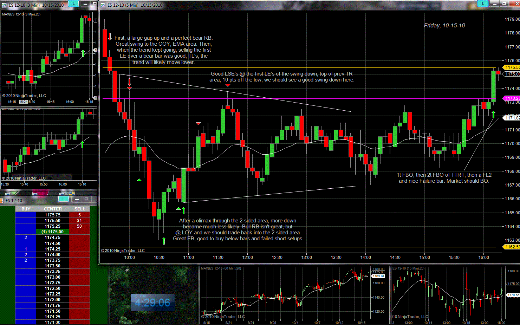Click the ES 12-10 DOM window icon
The width and height of the screenshot is (520, 325).
click(2, 200)
